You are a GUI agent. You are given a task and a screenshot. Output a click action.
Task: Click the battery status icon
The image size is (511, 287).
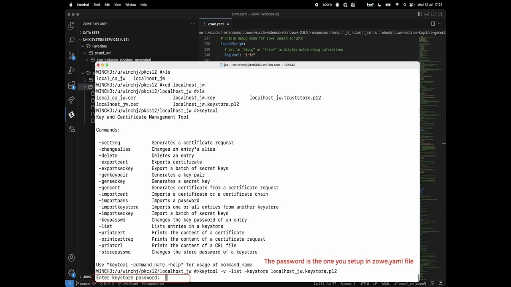(x=388, y=5)
